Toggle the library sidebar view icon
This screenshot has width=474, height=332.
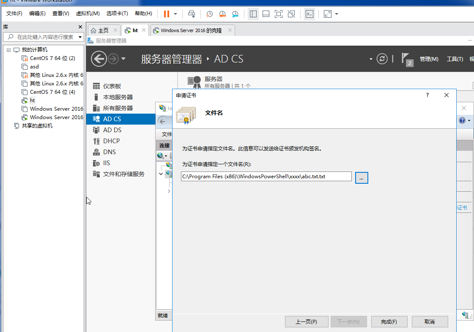(253, 14)
